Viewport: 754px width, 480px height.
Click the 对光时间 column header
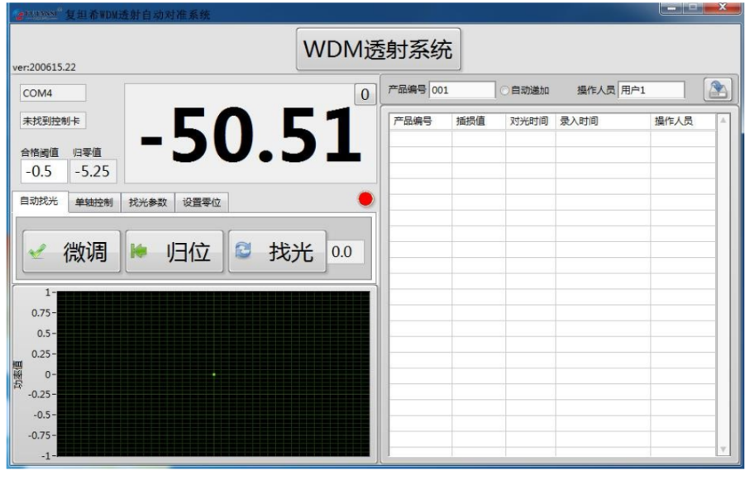tap(531, 121)
